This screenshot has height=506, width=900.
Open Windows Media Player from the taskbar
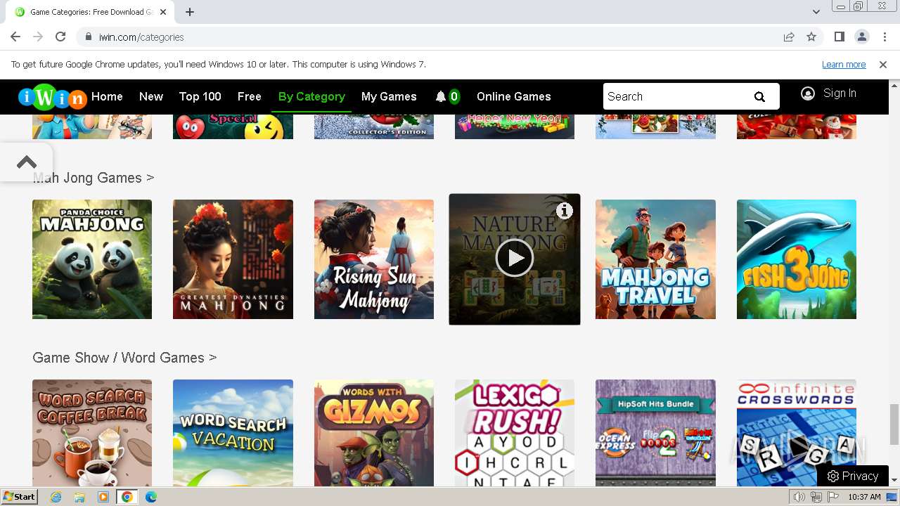pyautogui.click(x=103, y=497)
